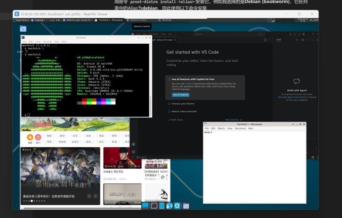Click the bilibili logo in browser
This screenshot has height=218, width=342.
pyautogui.click(x=43, y=124)
